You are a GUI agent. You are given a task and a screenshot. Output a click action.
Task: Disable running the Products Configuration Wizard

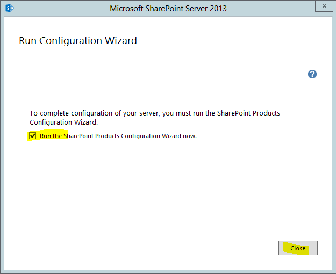coord(33,135)
